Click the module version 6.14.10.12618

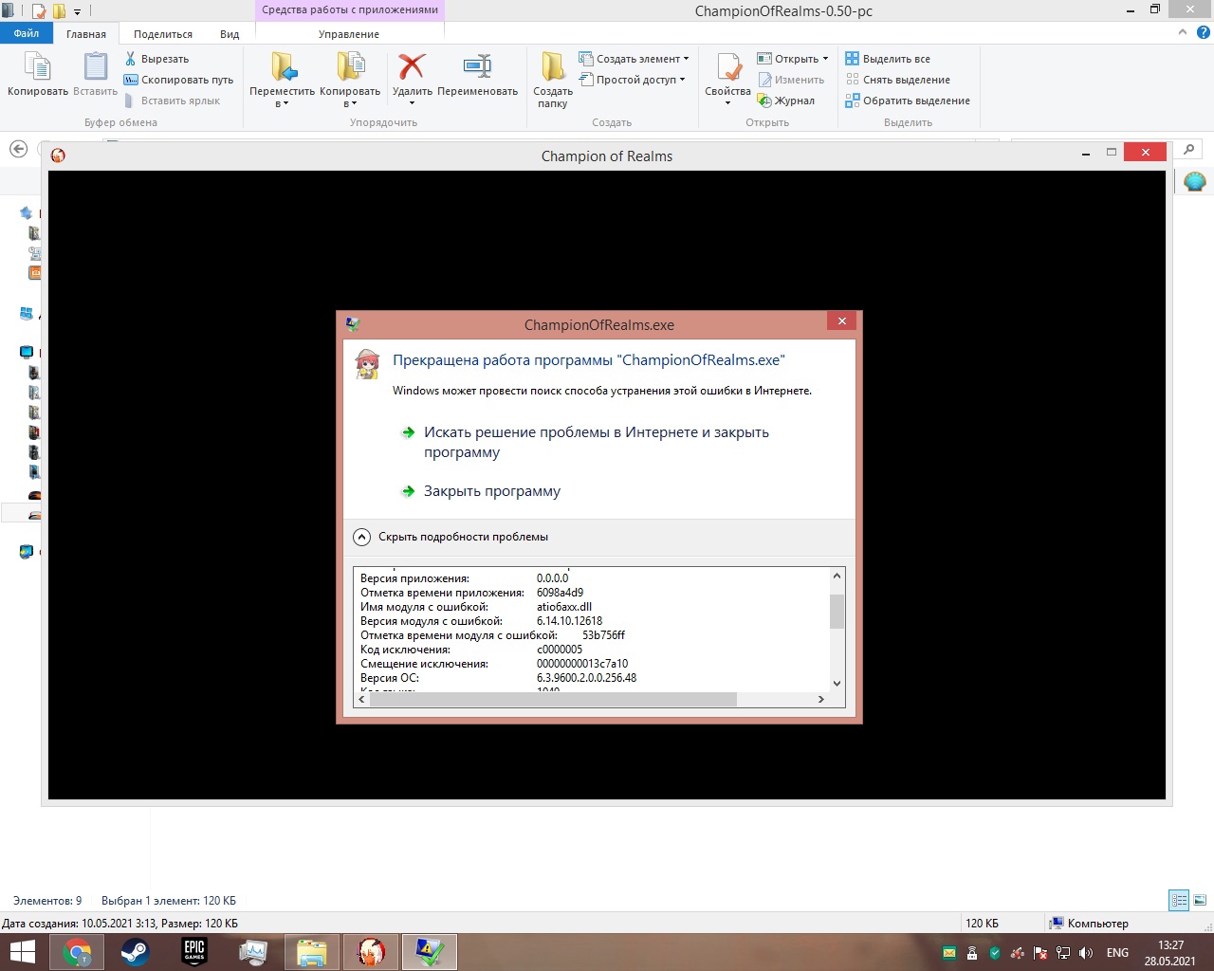pyautogui.click(x=569, y=621)
